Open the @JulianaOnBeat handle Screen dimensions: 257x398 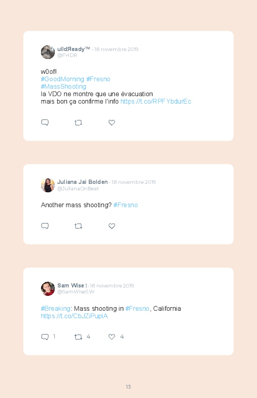[x=78, y=189]
